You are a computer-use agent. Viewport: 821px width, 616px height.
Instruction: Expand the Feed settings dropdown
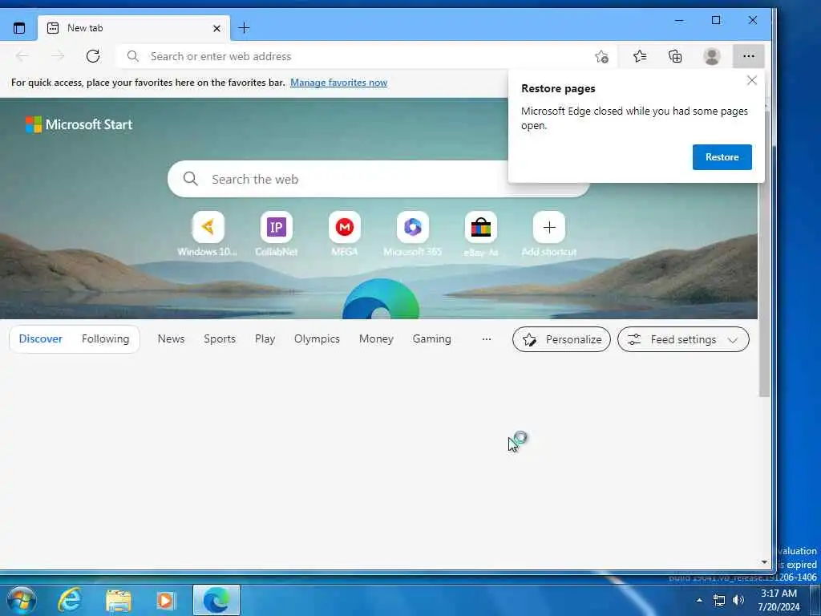(x=683, y=339)
